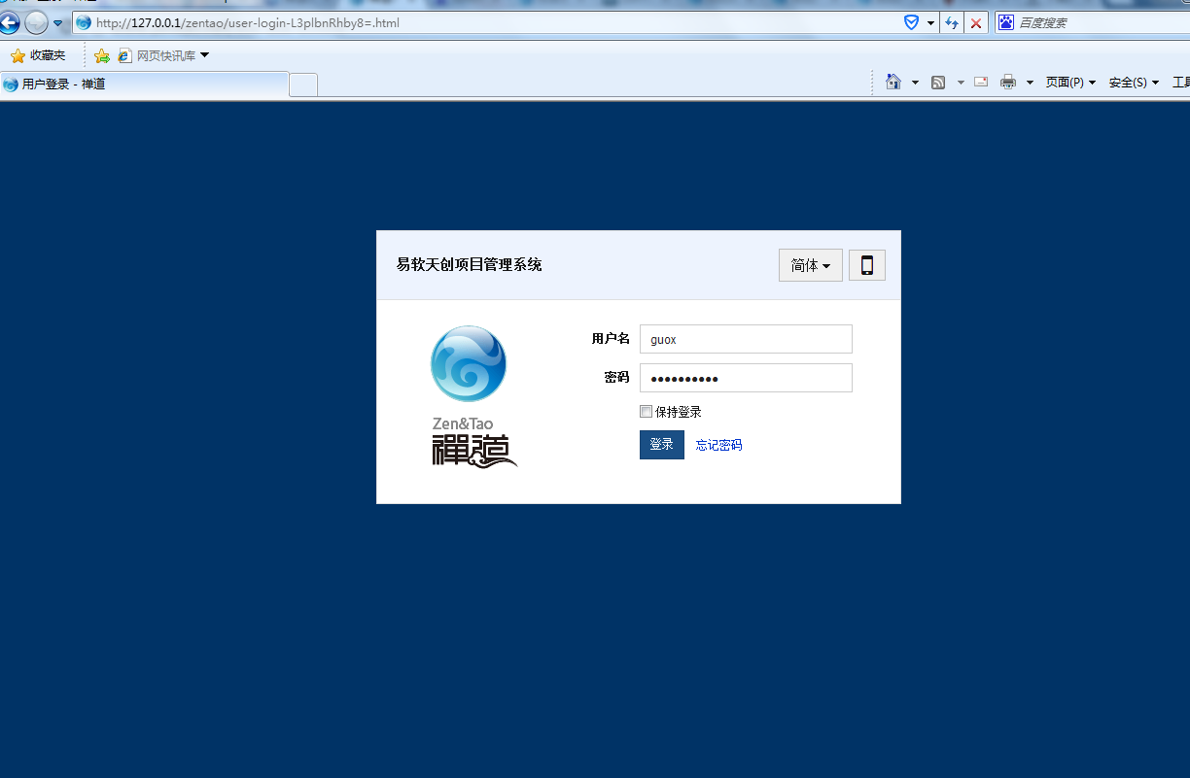Click the 密码 password input field

click(746, 378)
